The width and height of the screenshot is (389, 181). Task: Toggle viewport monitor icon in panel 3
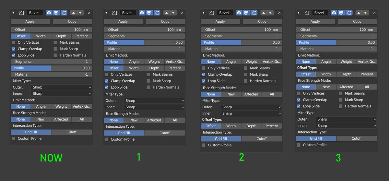click(341, 13)
